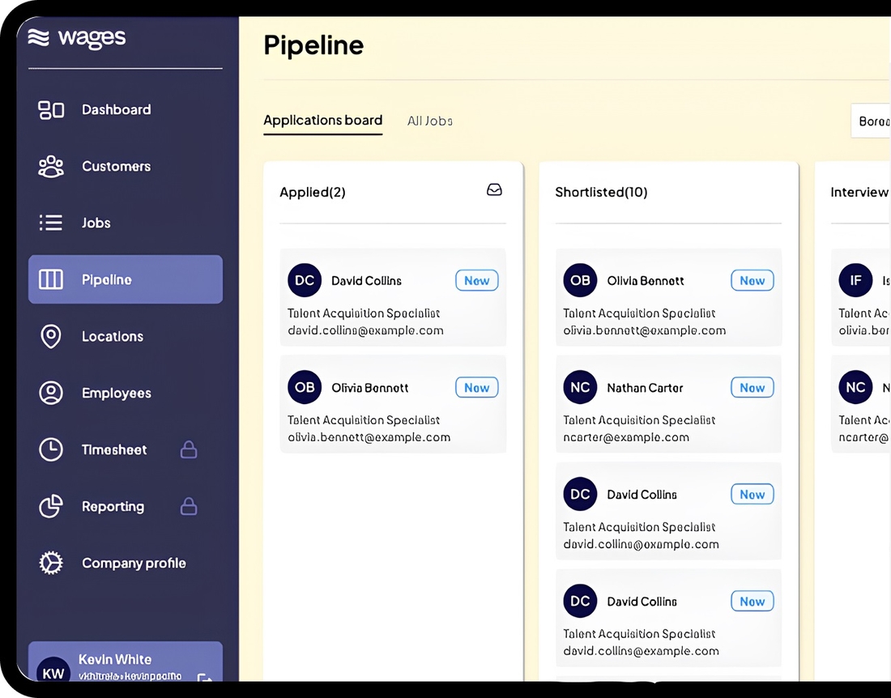Click the logout icon next to Kevin White

(204, 678)
